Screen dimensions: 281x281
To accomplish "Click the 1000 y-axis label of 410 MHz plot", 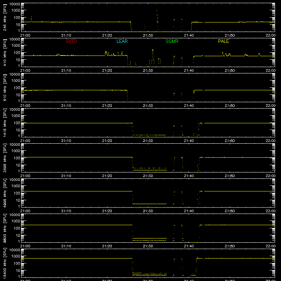I will point(16,46).
